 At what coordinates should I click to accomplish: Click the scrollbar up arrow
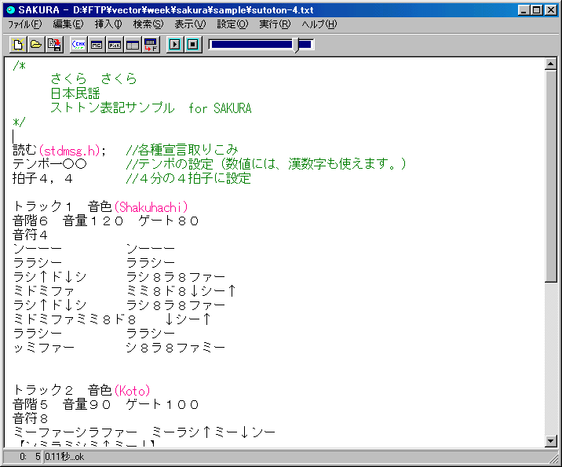550,64
